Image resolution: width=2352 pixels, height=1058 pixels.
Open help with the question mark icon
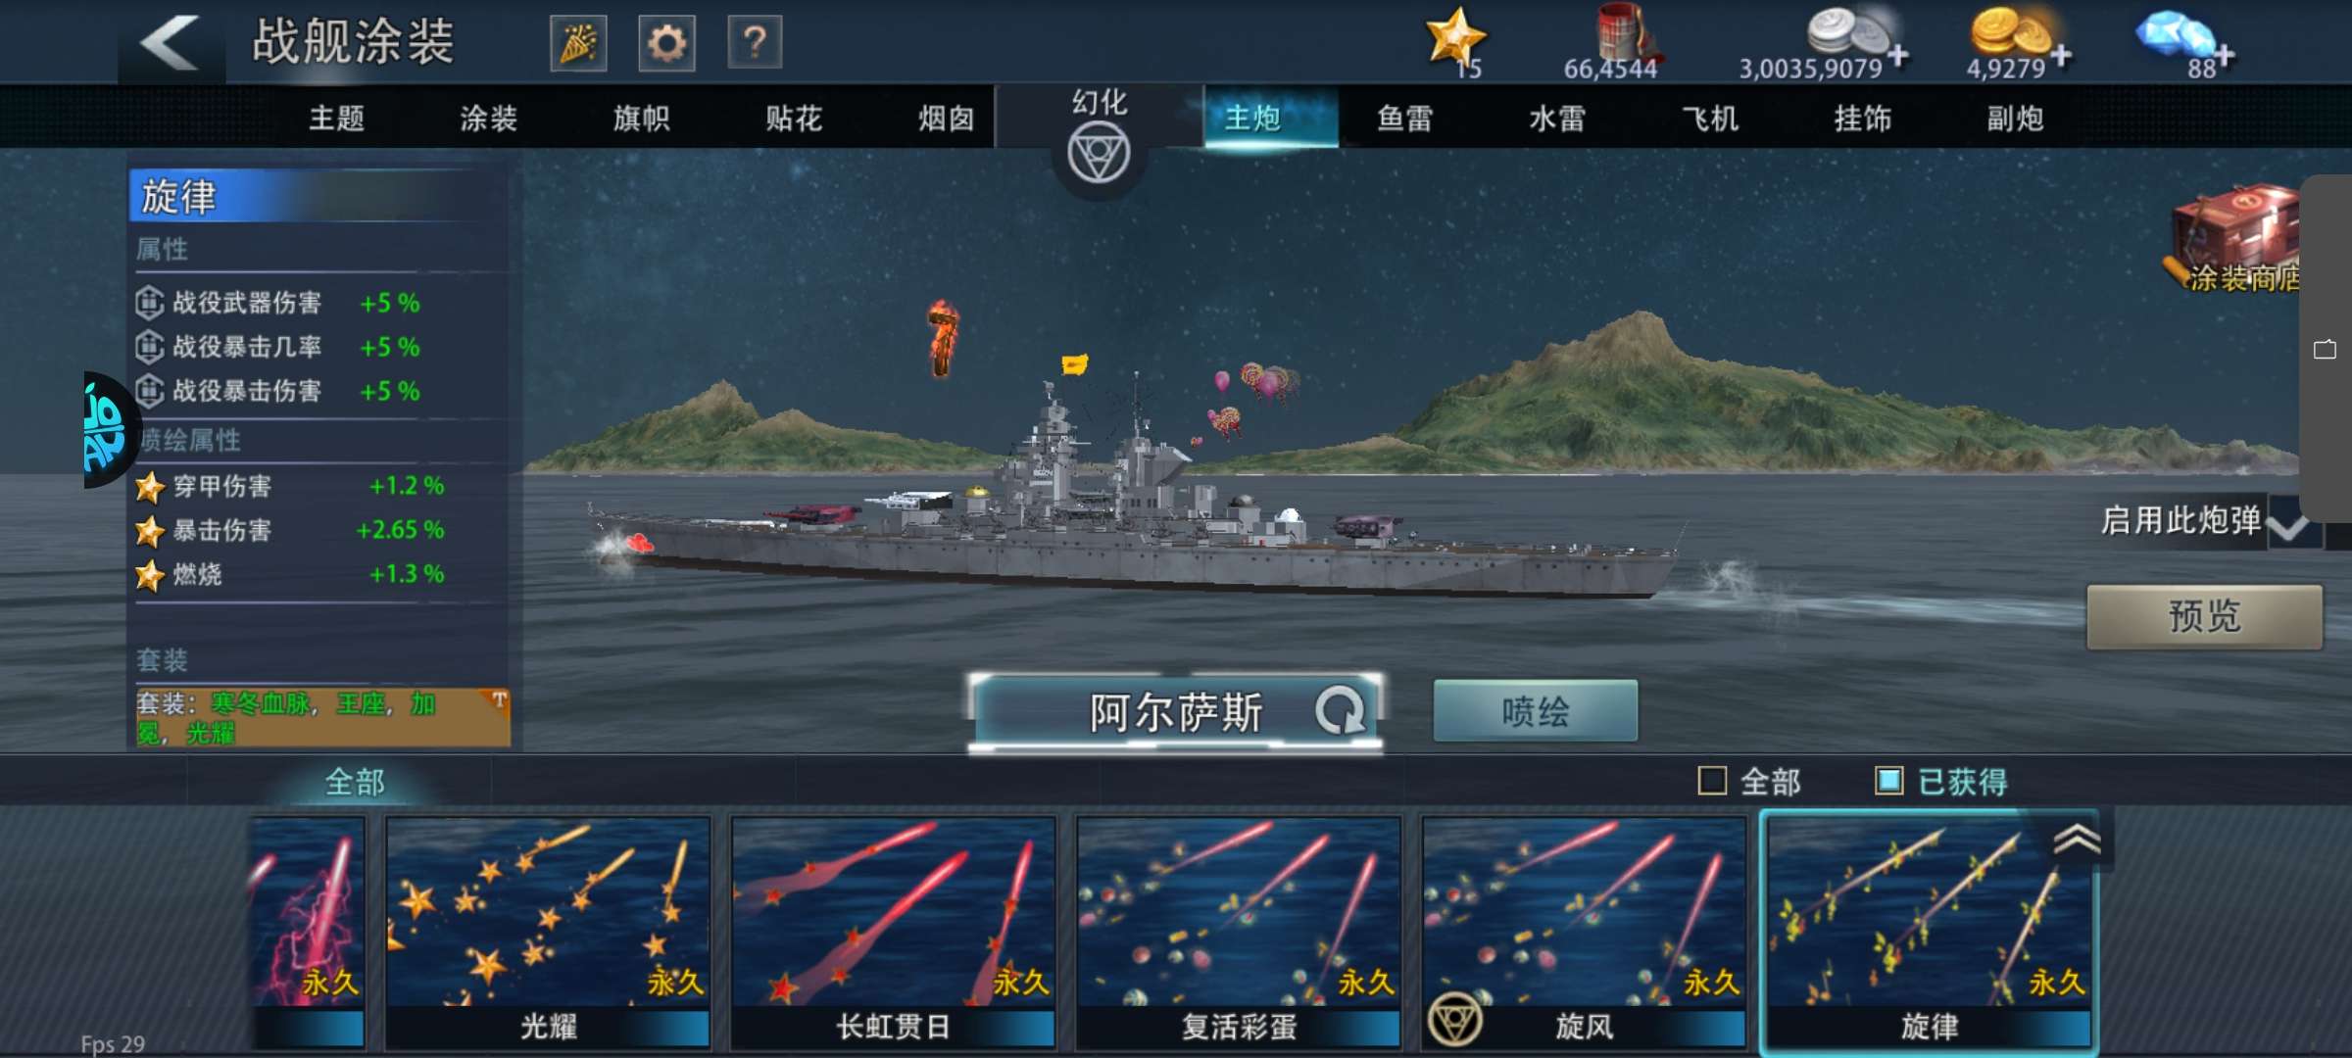[x=755, y=43]
